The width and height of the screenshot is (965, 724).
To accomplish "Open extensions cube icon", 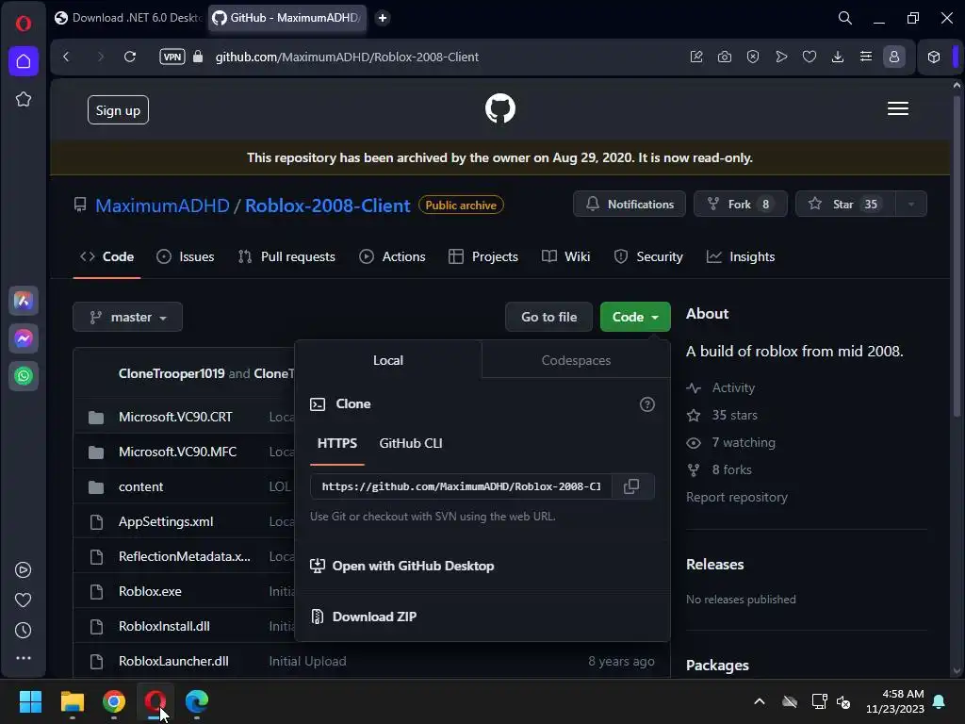I will click(x=934, y=57).
